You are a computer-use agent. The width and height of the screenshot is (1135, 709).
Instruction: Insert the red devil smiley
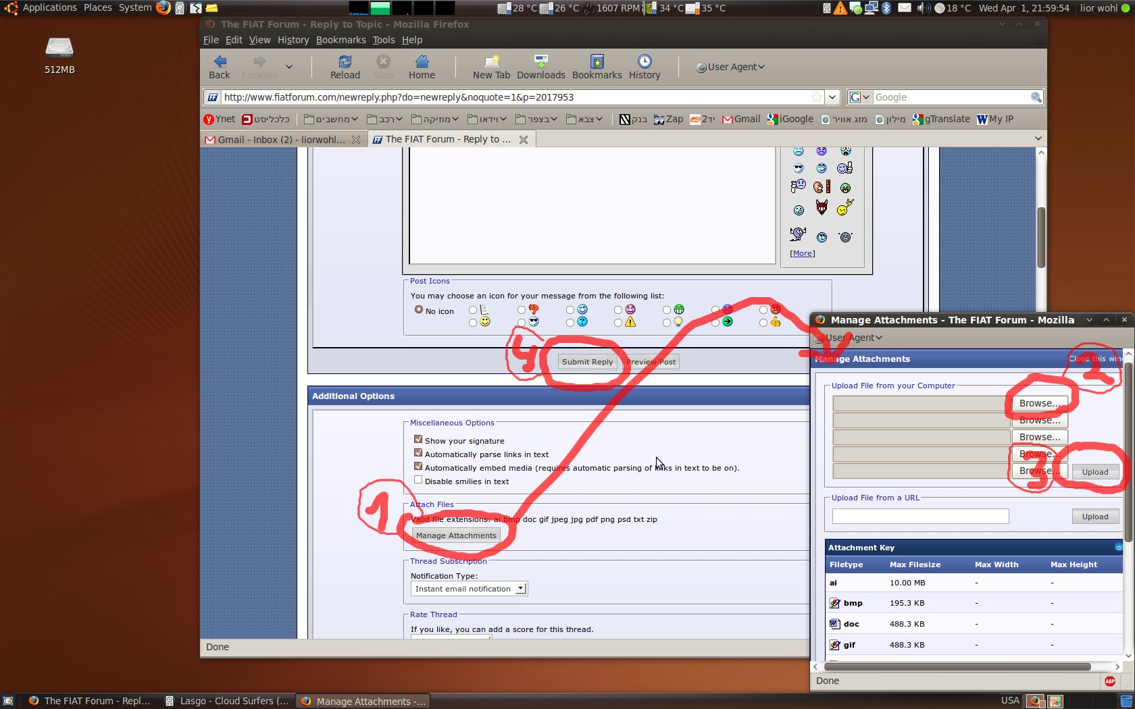tap(822, 207)
